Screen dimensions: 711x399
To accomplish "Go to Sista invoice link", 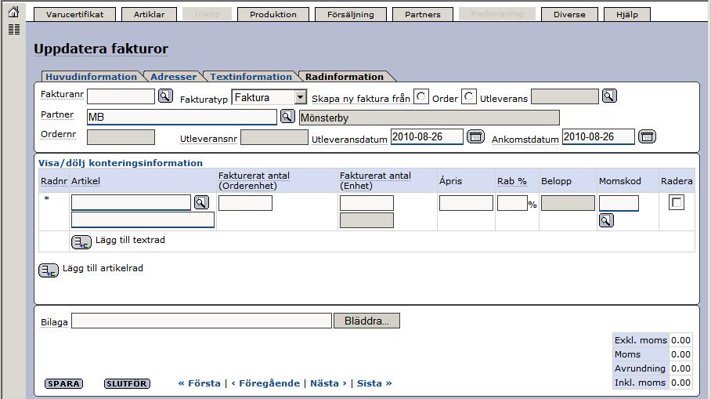I will click(x=374, y=383).
